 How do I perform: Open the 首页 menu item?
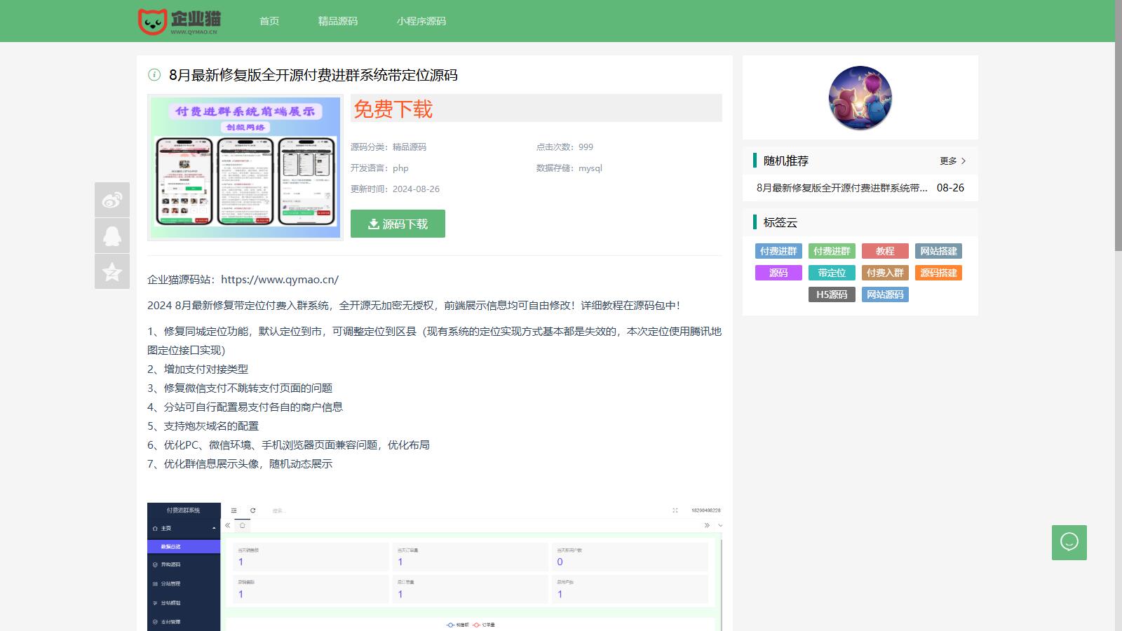(269, 21)
